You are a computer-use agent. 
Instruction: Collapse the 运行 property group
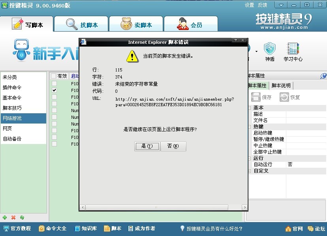pyautogui.click(x=250, y=158)
